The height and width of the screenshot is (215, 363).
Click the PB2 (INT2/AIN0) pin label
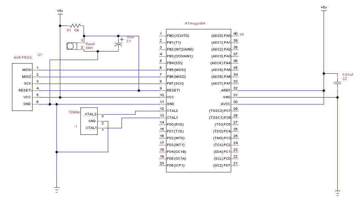(x=180, y=49)
